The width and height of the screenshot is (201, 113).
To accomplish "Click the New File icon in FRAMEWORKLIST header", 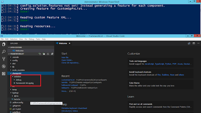I will [x=40, y=54].
